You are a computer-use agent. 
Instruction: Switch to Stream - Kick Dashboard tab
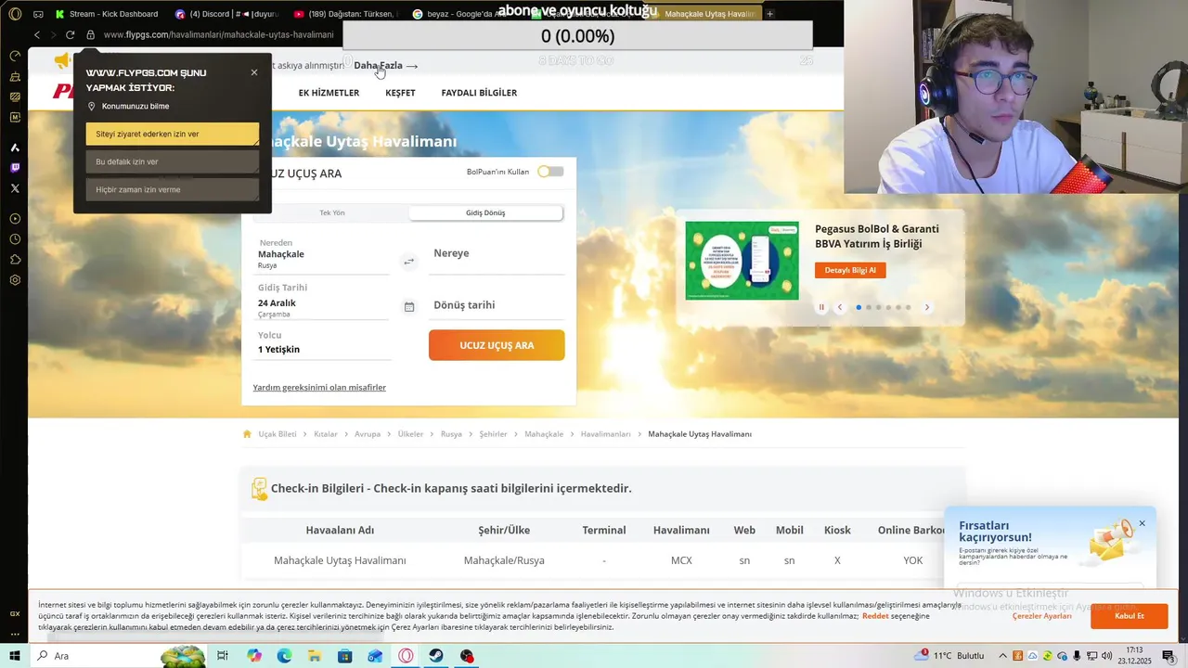pos(107,14)
